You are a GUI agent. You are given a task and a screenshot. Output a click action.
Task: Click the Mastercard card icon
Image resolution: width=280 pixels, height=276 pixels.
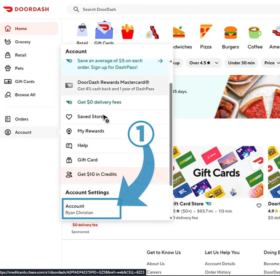point(69,85)
